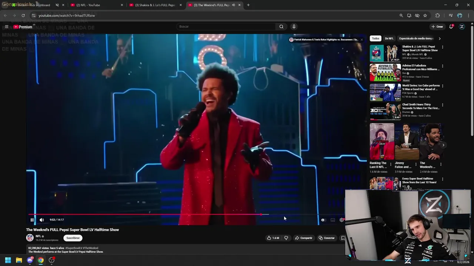Open Discord from the taskbar
This screenshot has height=266, width=474.
click(x=30, y=260)
